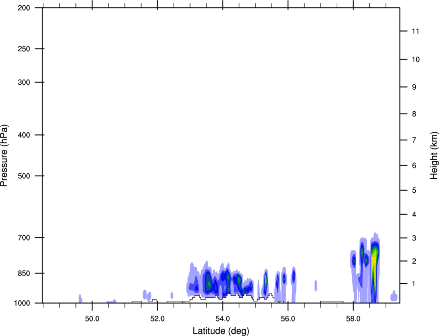
Task: Click pressure tick label 700
Action: point(24,238)
